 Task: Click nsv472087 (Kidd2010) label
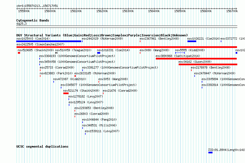pos(70,79)
